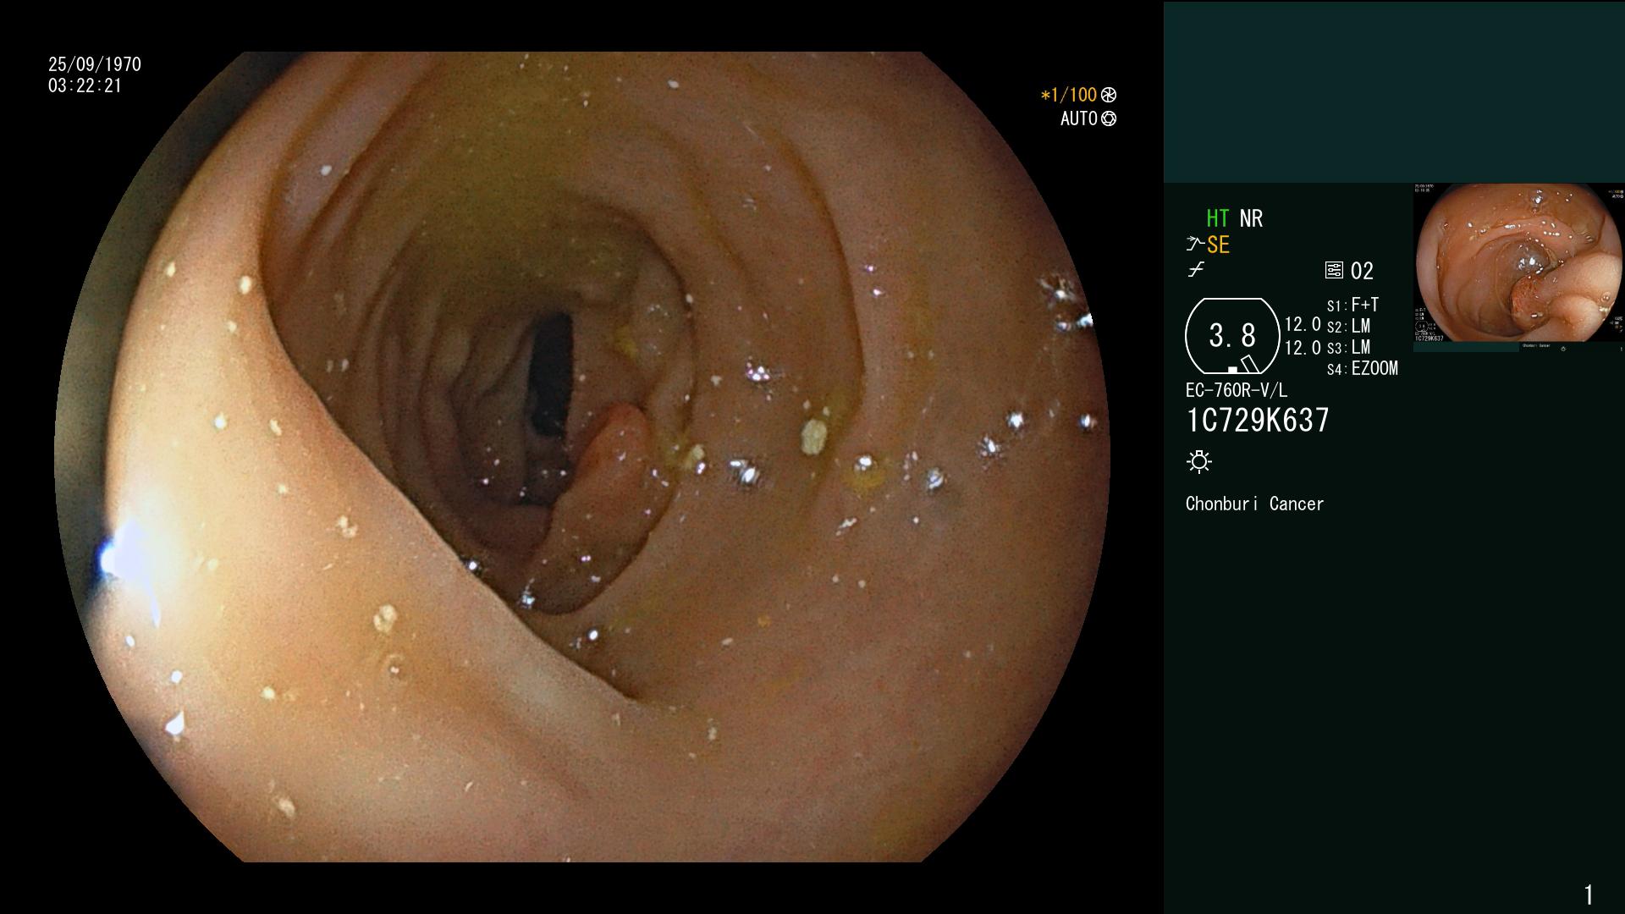Click the S4: EZOOM switch assignment
Viewport: 1625px width, 914px height.
pyautogui.click(x=1362, y=369)
